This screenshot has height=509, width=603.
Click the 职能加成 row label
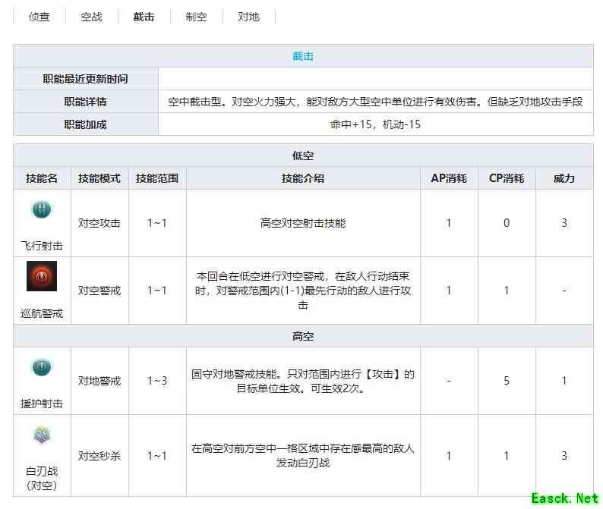[86, 124]
